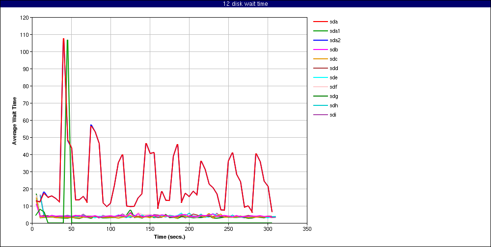The width and height of the screenshot is (491, 247).
Task: Click the red sda legend line swatch
Action: [320, 22]
